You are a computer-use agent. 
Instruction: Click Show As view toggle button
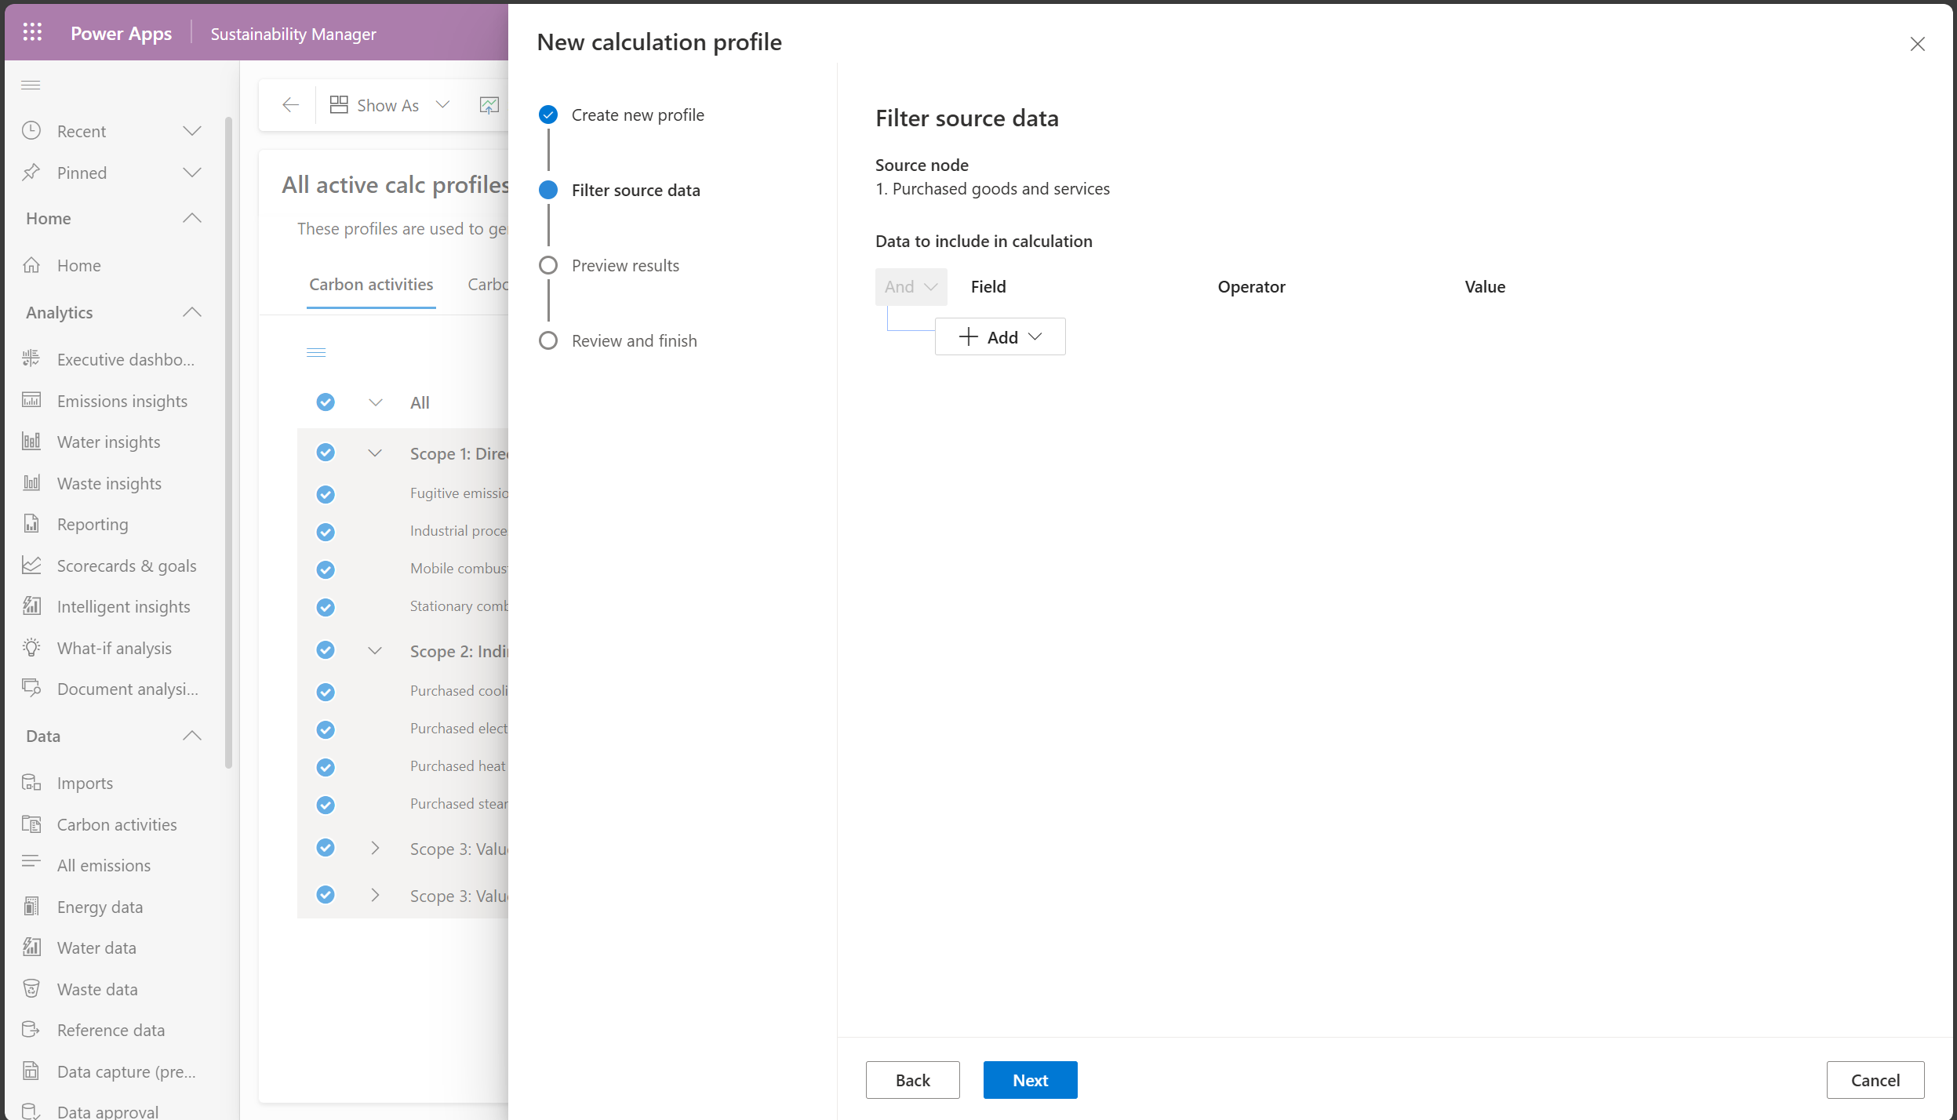click(387, 104)
